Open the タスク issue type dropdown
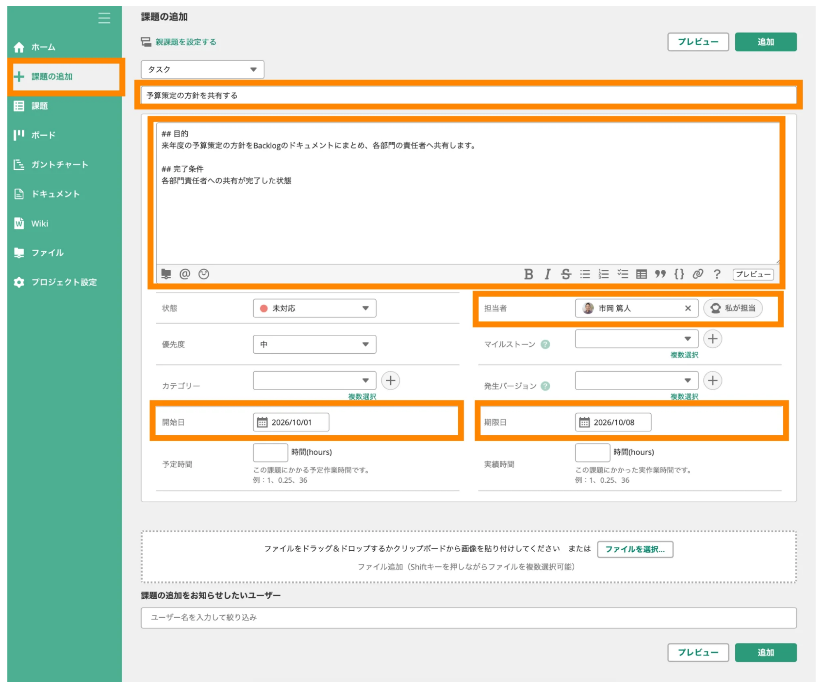 (203, 69)
